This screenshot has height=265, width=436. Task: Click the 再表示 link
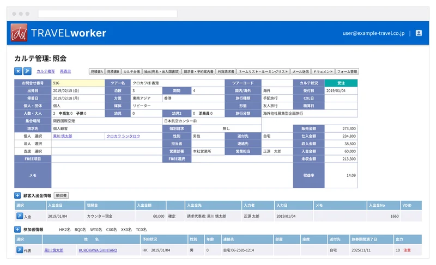tap(65, 72)
